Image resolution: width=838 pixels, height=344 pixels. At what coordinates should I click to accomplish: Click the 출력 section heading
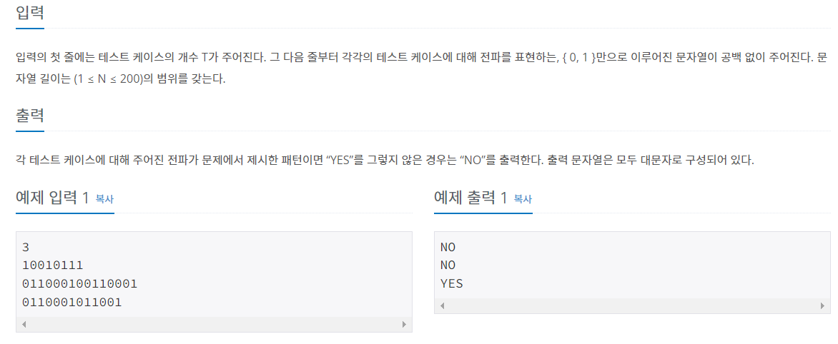(30, 115)
